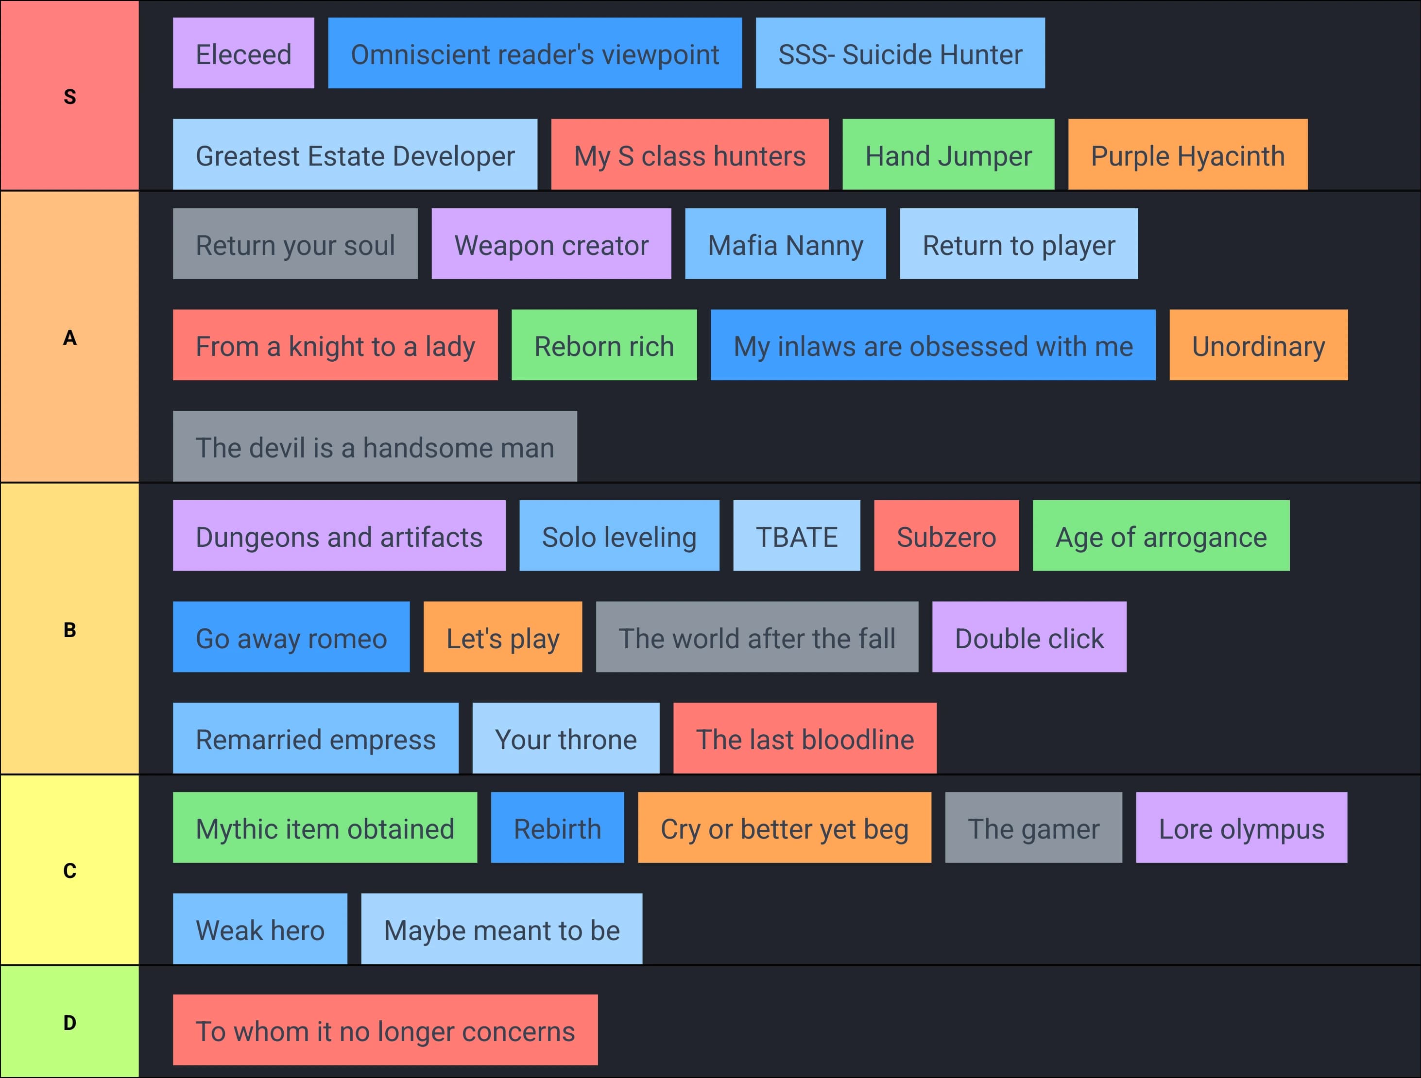Click the Weak hero tile

point(259,930)
